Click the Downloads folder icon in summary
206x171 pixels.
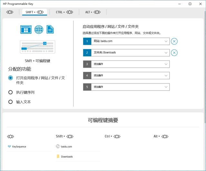[58, 157]
